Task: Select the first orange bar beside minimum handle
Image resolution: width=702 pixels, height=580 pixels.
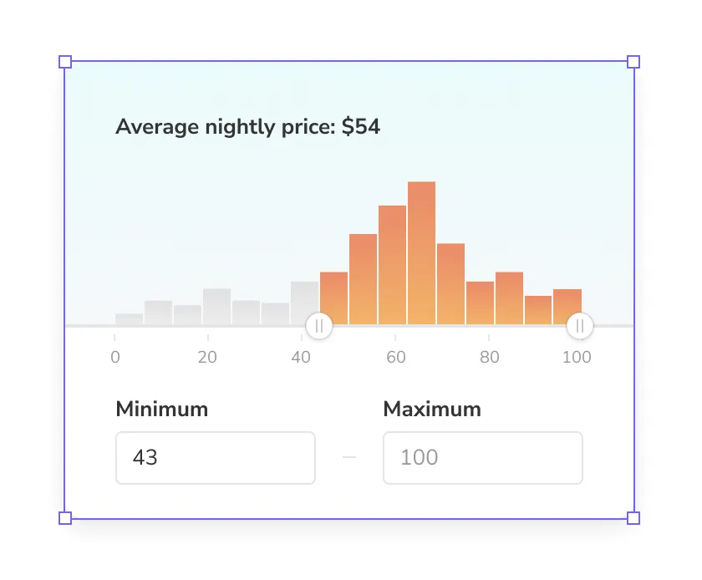Action: (x=333, y=298)
